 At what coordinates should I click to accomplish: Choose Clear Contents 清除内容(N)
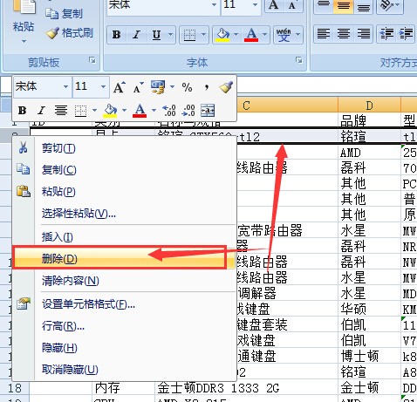pyautogui.click(x=124, y=281)
